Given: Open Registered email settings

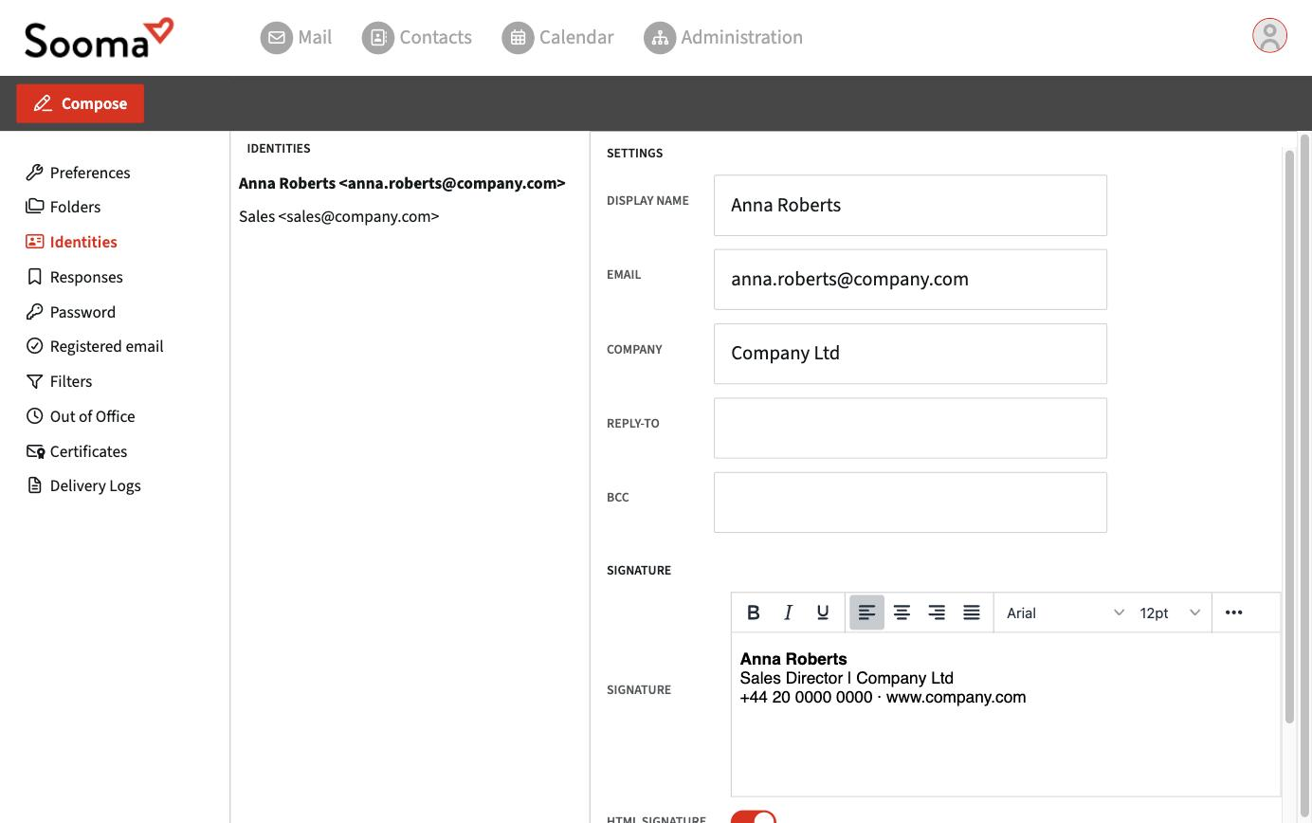Looking at the screenshot, I should point(95,346).
